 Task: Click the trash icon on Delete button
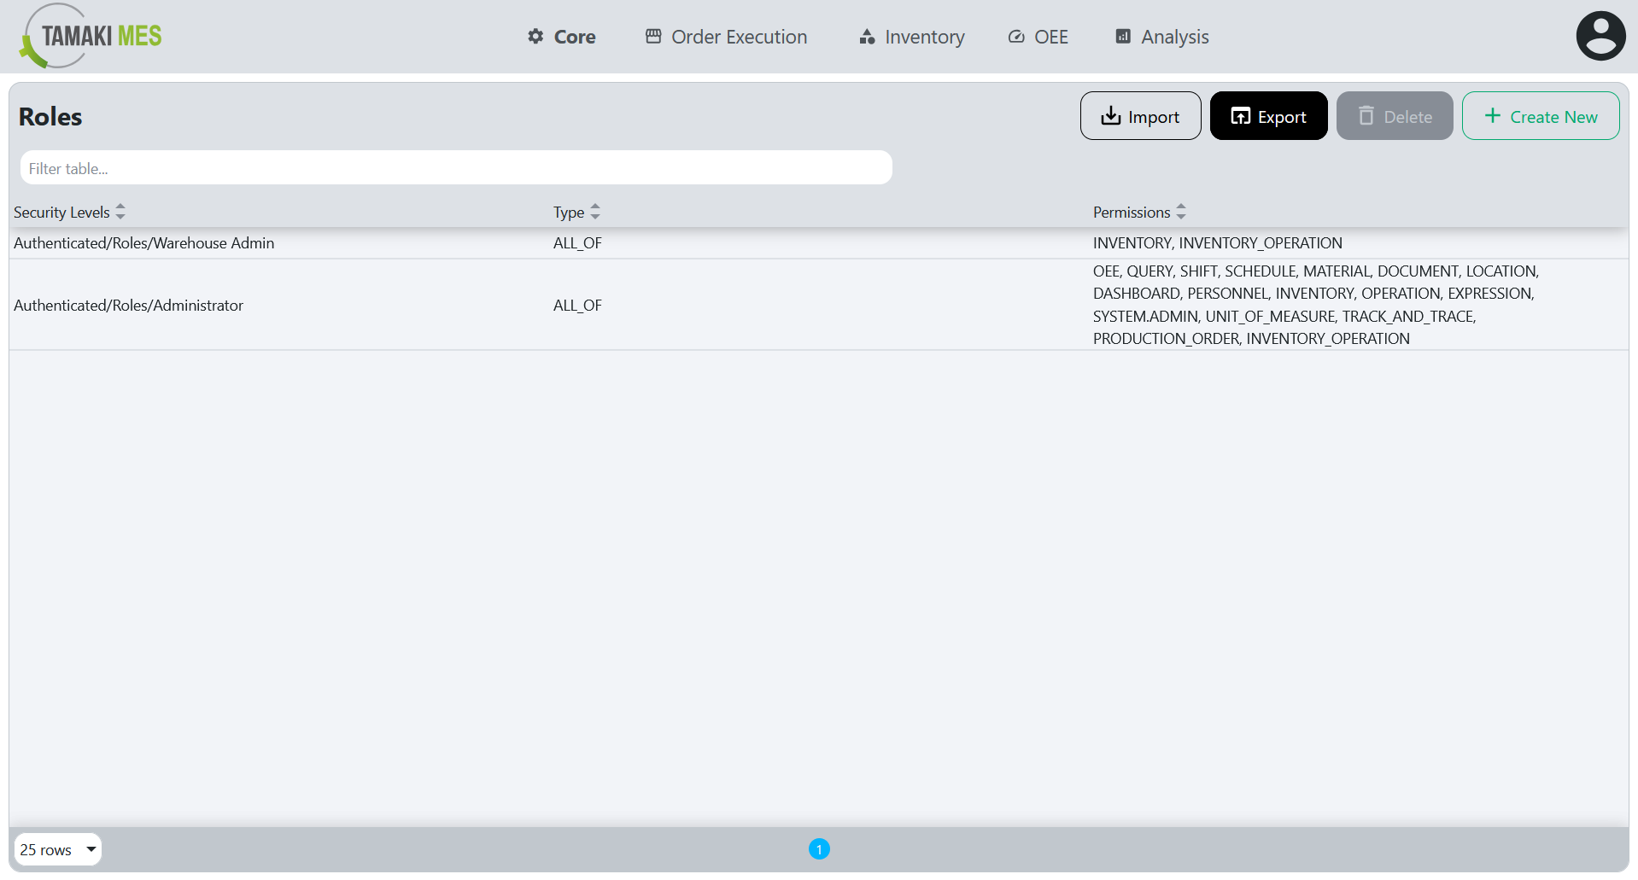click(x=1367, y=115)
